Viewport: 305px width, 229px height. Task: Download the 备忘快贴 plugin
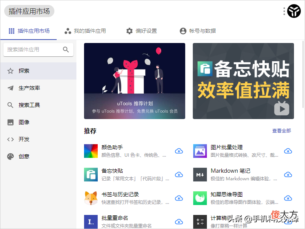tap(179, 175)
